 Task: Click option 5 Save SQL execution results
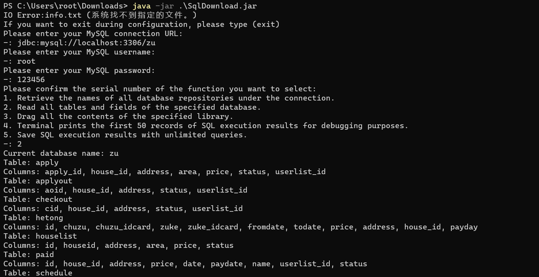[125, 135]
